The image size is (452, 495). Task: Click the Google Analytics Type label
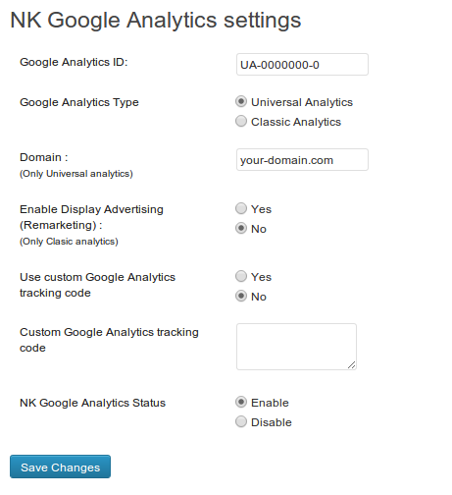coord(79,102)
